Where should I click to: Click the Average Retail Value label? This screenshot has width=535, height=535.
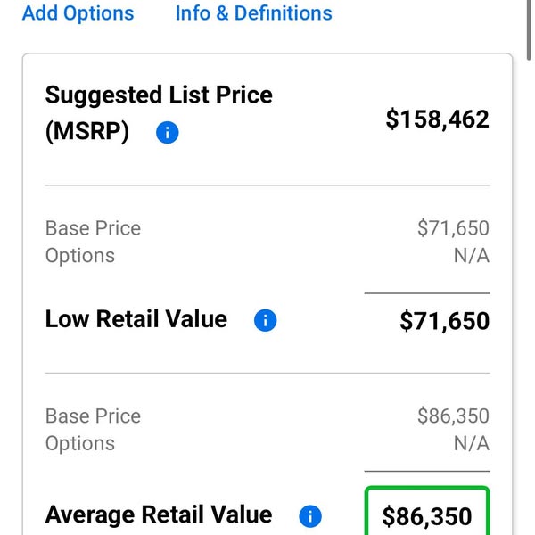click(x=159, y=514)
